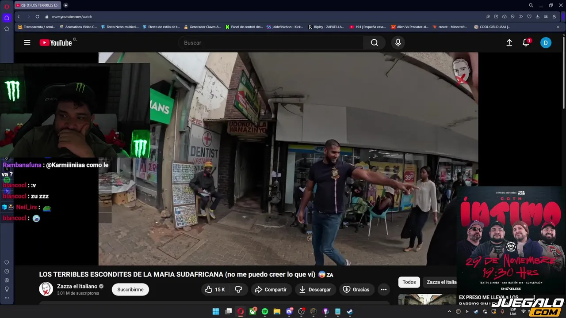The image size is (566, 318).
Task: Share the video with Compartir
Action: (x=271, y=289)
